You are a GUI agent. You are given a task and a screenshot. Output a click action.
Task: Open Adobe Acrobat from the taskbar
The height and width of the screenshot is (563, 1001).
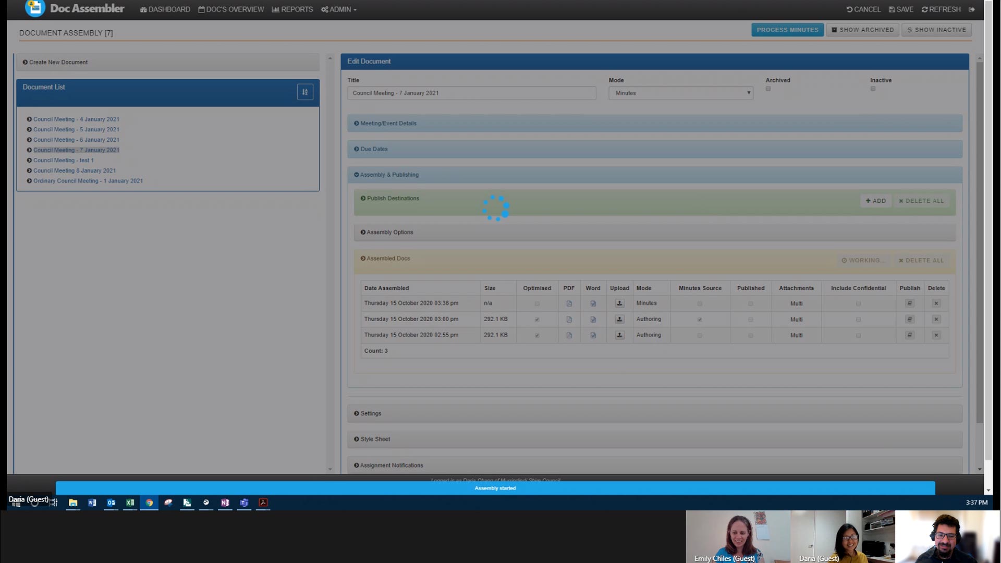[263, 503]
